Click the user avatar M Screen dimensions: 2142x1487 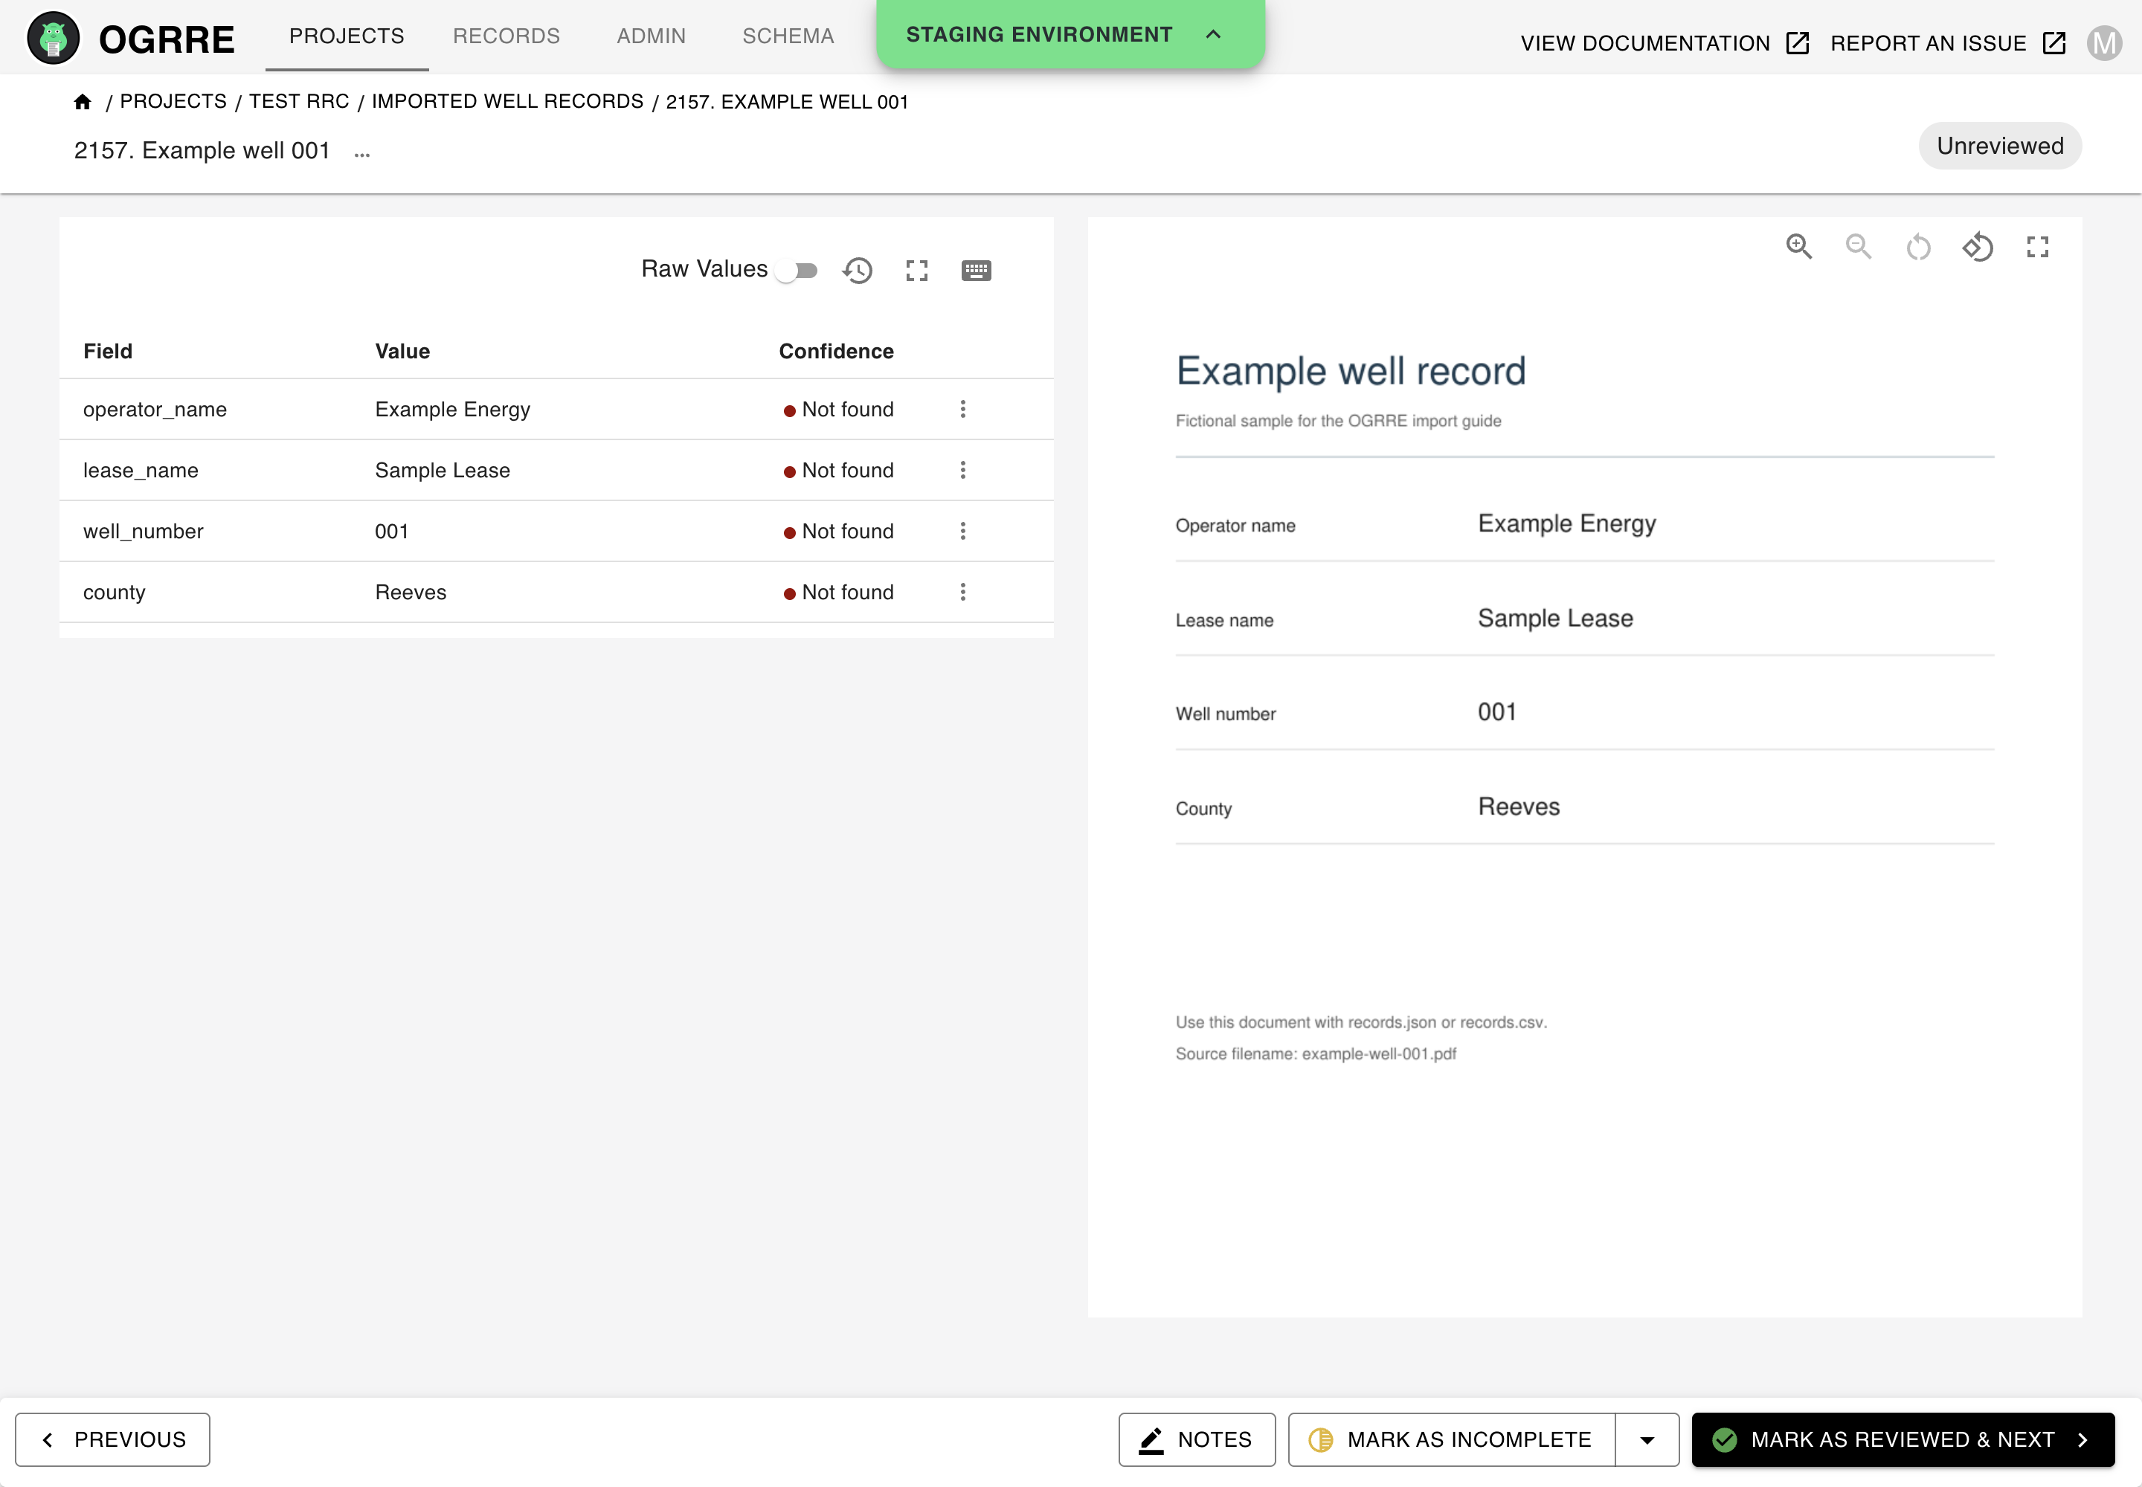(x=2104, y=43)
